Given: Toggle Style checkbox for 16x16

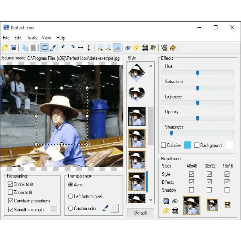Looking at the screenshot, I should [x=227, y=174].
